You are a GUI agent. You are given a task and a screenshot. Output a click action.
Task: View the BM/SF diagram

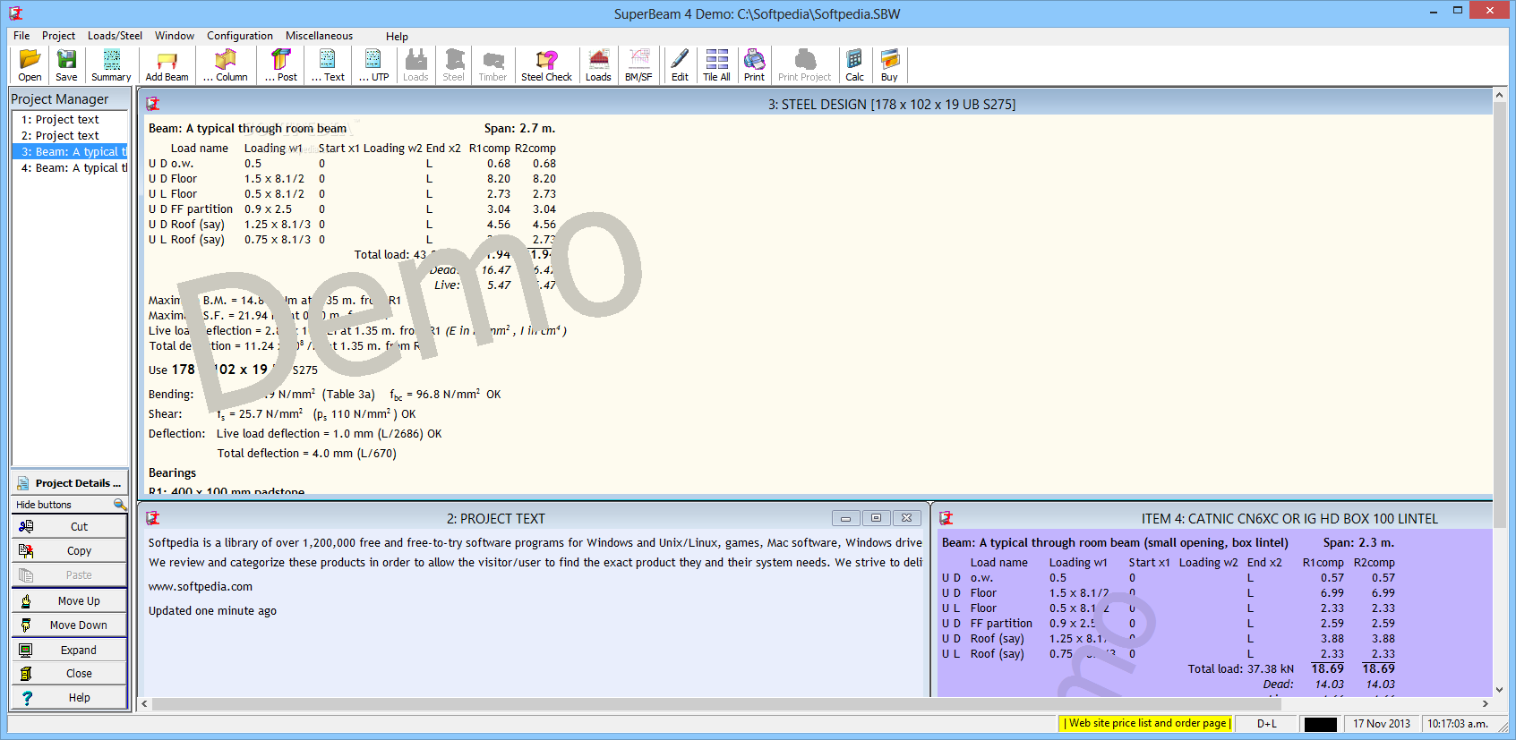(x=638, y=65)
